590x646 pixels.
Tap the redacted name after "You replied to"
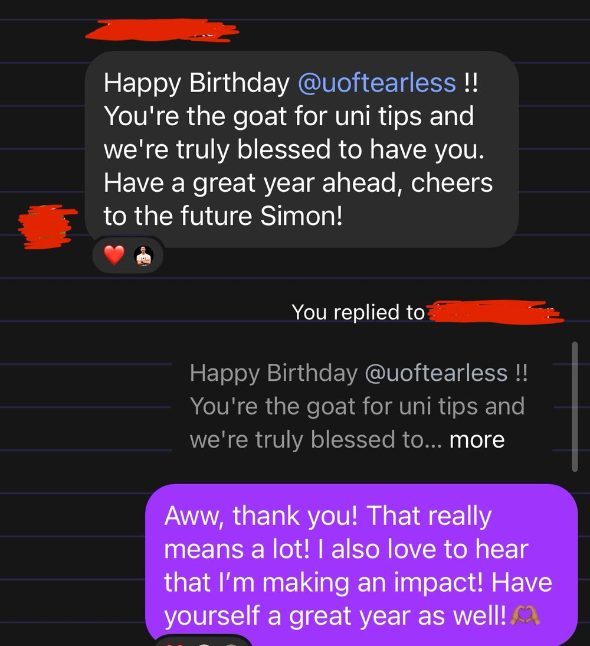pos(494,312)
